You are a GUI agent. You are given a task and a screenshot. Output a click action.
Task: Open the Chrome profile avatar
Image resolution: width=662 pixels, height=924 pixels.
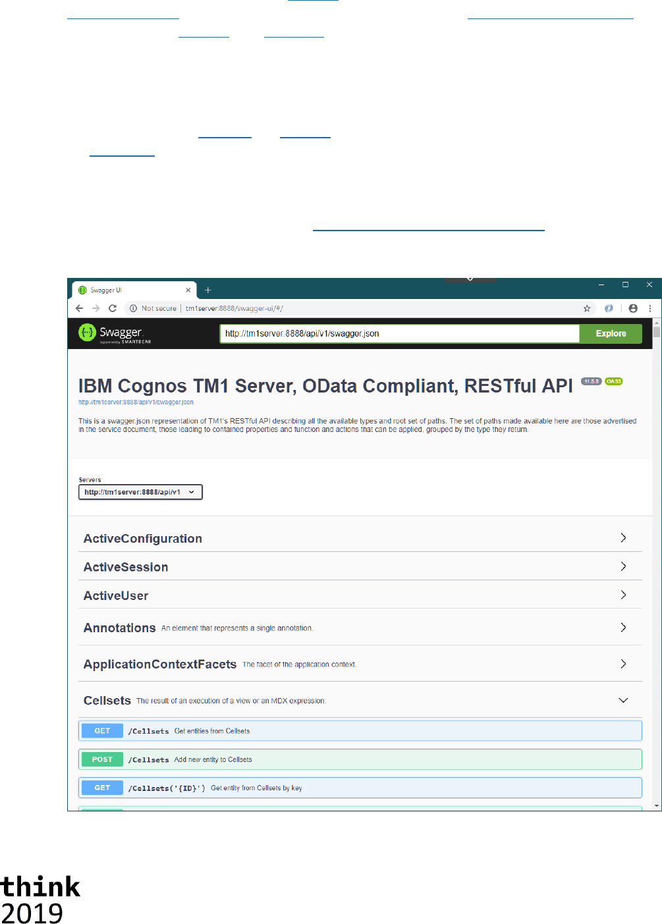tap(633, 308)
